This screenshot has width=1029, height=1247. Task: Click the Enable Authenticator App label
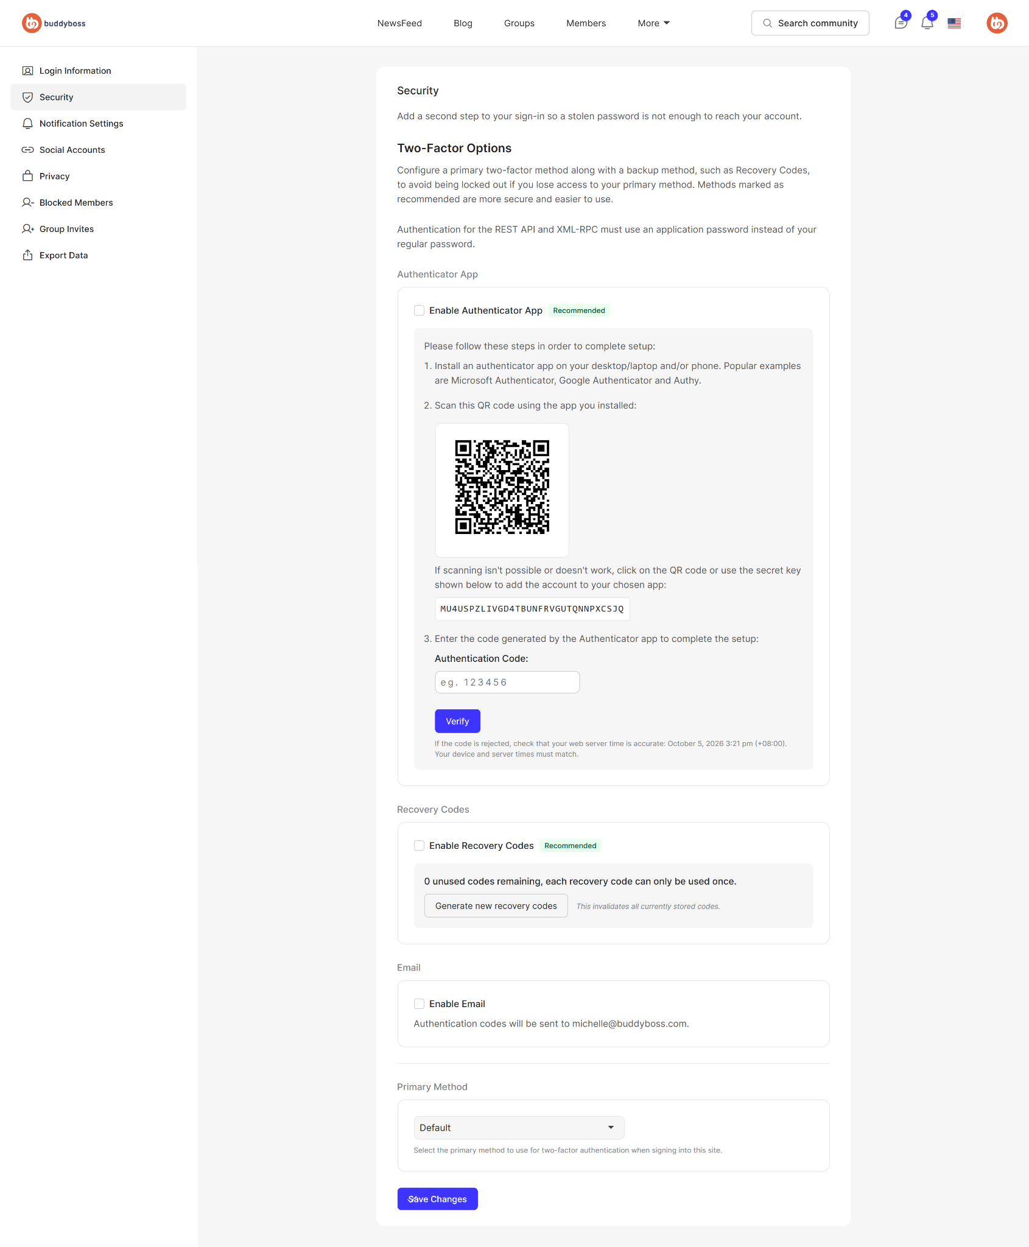[x=485, y=311]
